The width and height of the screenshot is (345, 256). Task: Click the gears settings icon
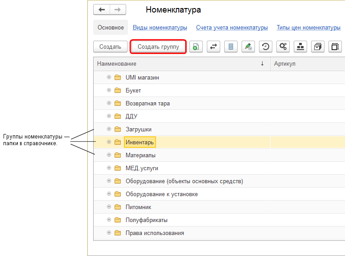[283, 46]
